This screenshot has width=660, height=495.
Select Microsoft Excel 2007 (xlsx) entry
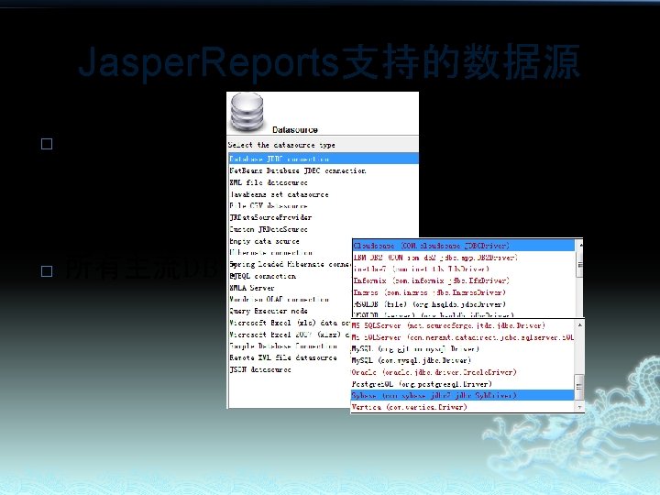pos(290,335)
